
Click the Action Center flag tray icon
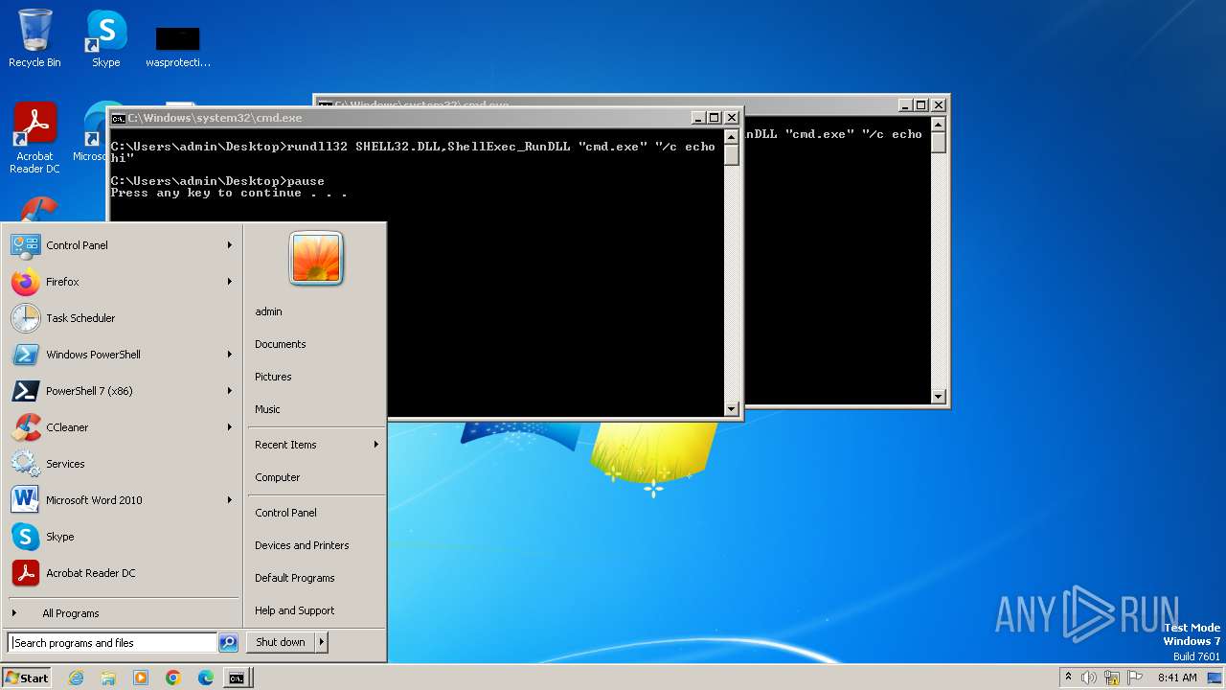(1135, 678)
